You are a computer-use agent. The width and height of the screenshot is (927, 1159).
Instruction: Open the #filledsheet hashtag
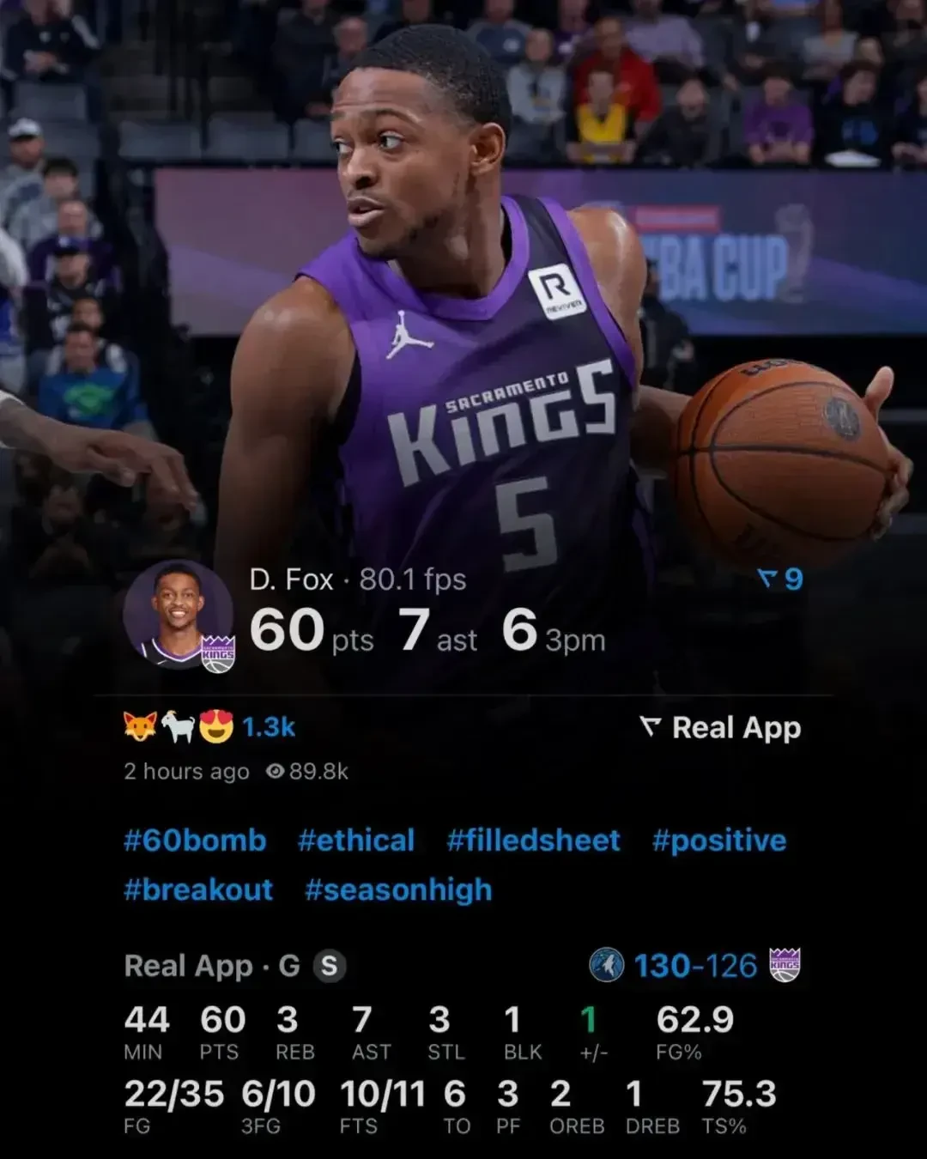point(533,840)
